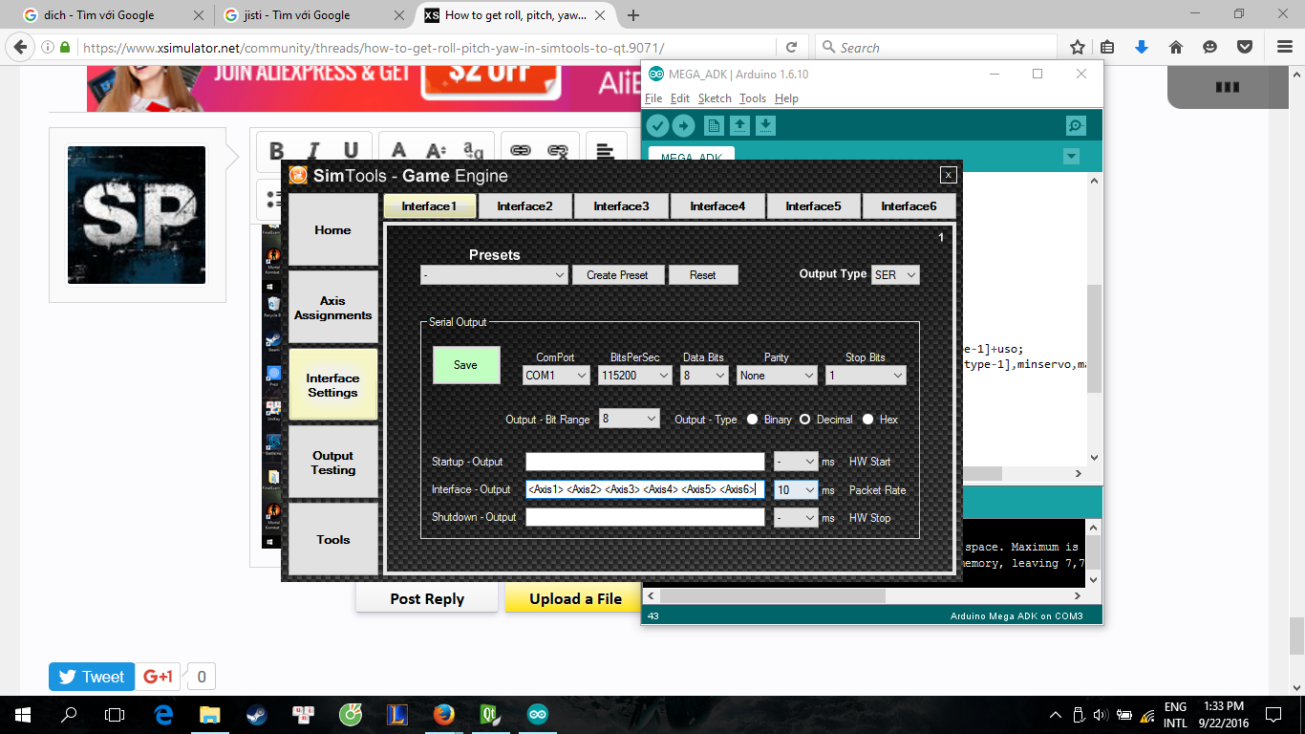This screenshot has width=1305, height=734.
Task: Open the Packet Rate ms dropdown
Action: 796,489
